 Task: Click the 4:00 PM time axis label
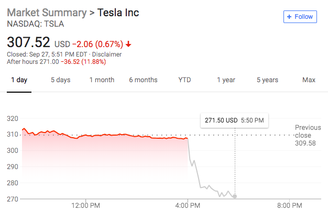pyautogui.click(x=188, y=205)
